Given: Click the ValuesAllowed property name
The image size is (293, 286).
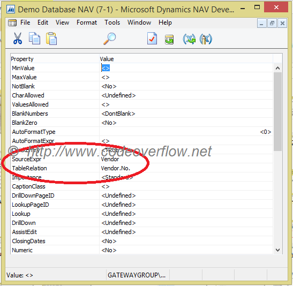Looking at the screenshot, I should pyautogui.click(x=30, y=104).
